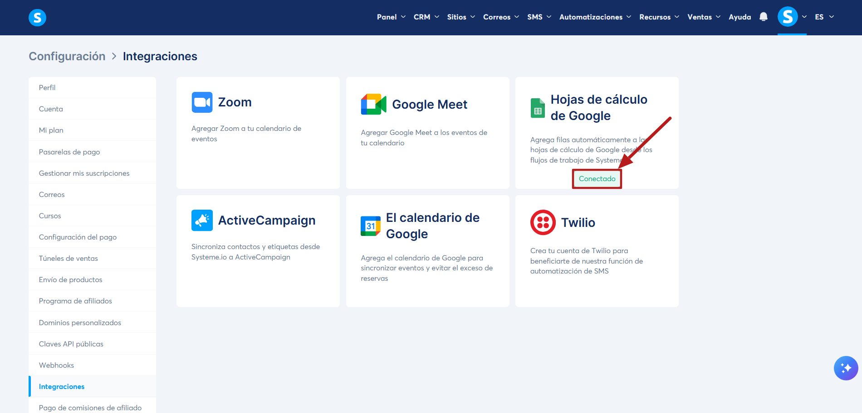Click the Integraciones breadcrumb heading
Screen dimensions: 862x413
coord(160,56)
